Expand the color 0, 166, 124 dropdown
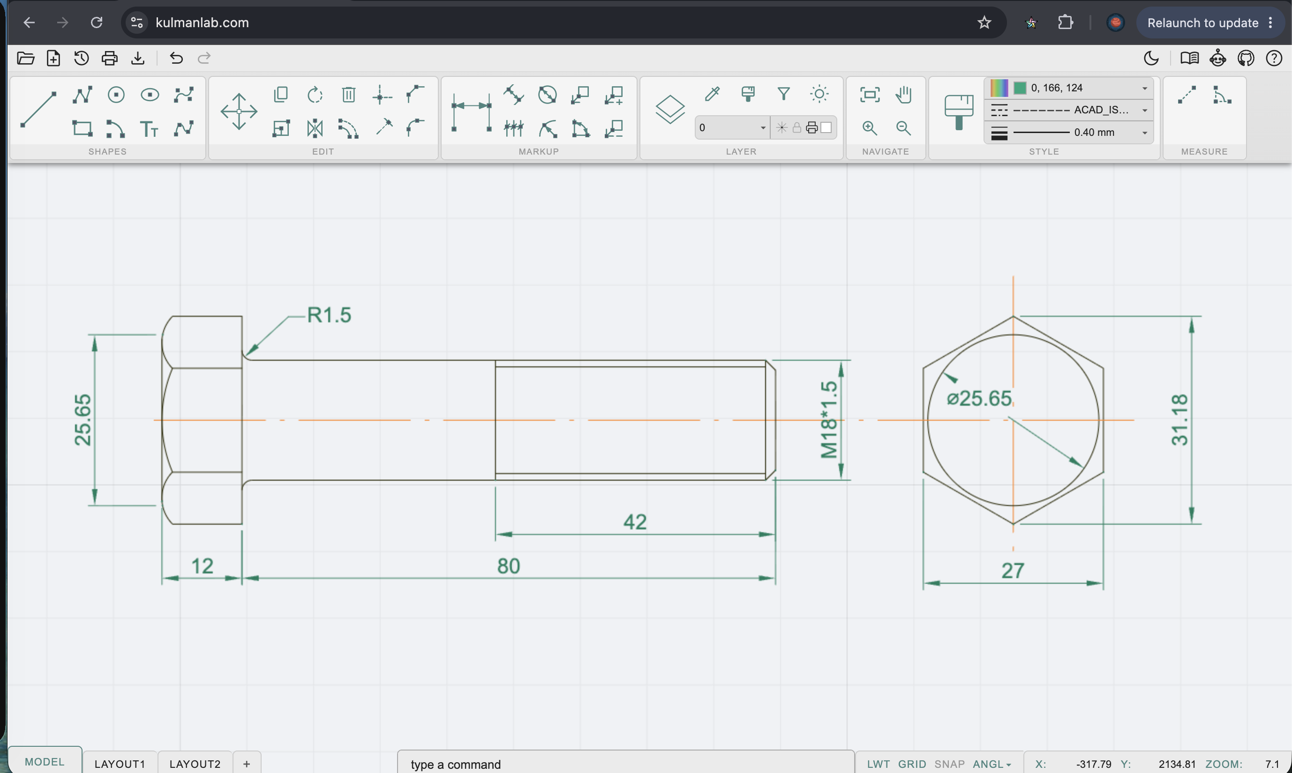Viewport: 1292px width, 773px height. click(x=1144, y=88)
